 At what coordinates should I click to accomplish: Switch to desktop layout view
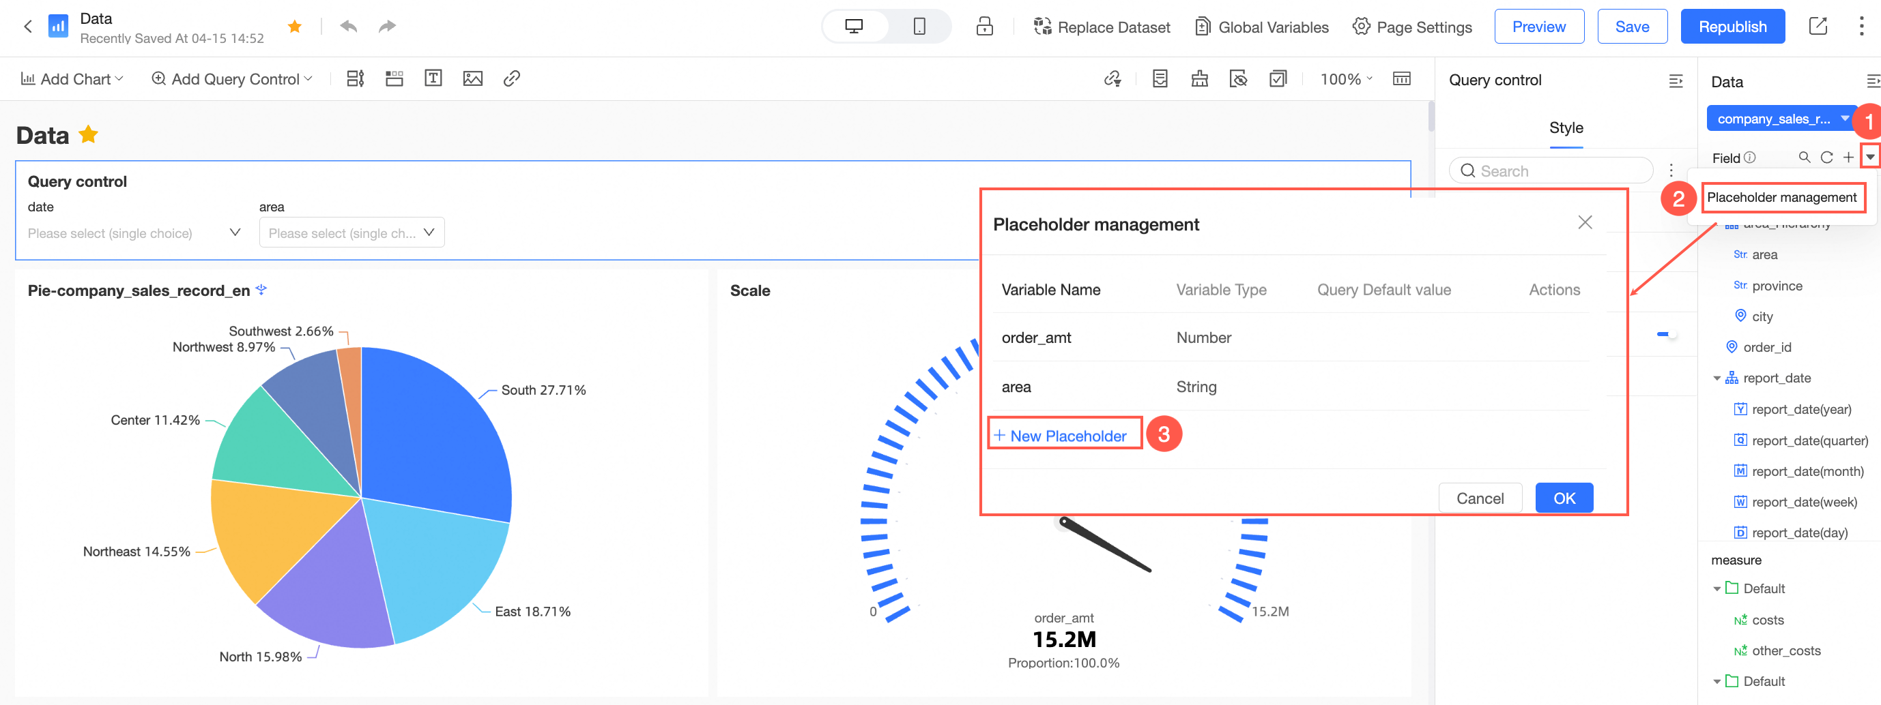854,27
